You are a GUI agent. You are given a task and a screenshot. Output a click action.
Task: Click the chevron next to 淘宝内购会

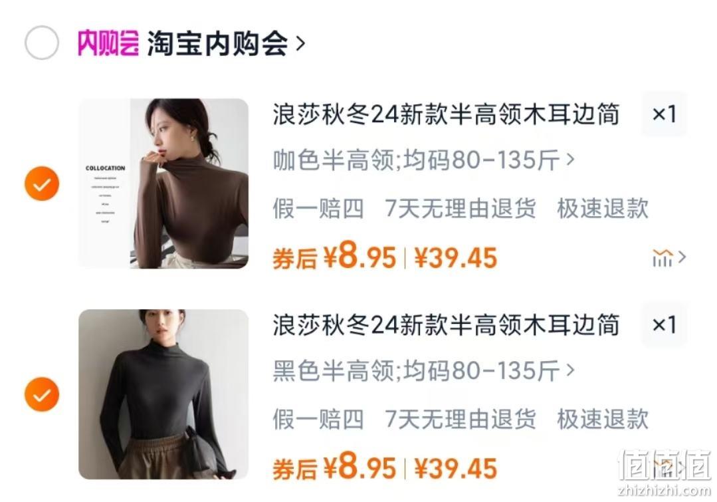point(300,44)
